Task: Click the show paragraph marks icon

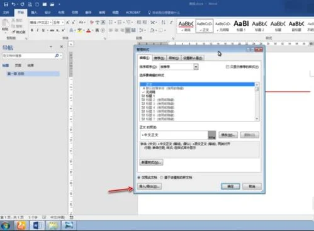Action: click(171, 22)
